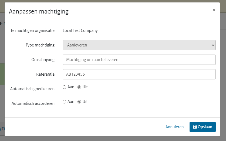
Task: Close the Aanpassen machtiging dialog with the ×
Action: pyautogui.click(x=214, y=10)
